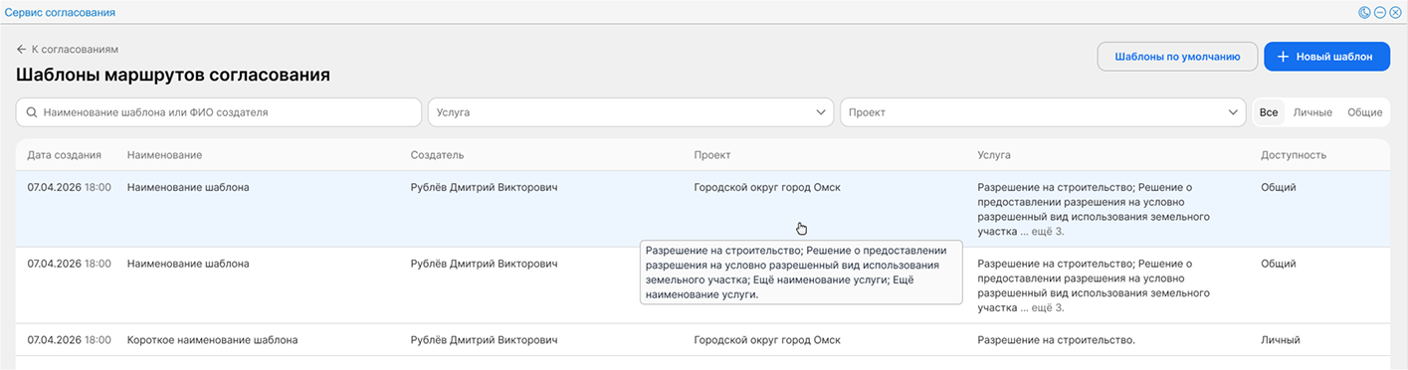Expand the Проект filter via its chevron arrow
Image resolution: width=1408 pixels, height=370 pixels.
(1233, 112)
